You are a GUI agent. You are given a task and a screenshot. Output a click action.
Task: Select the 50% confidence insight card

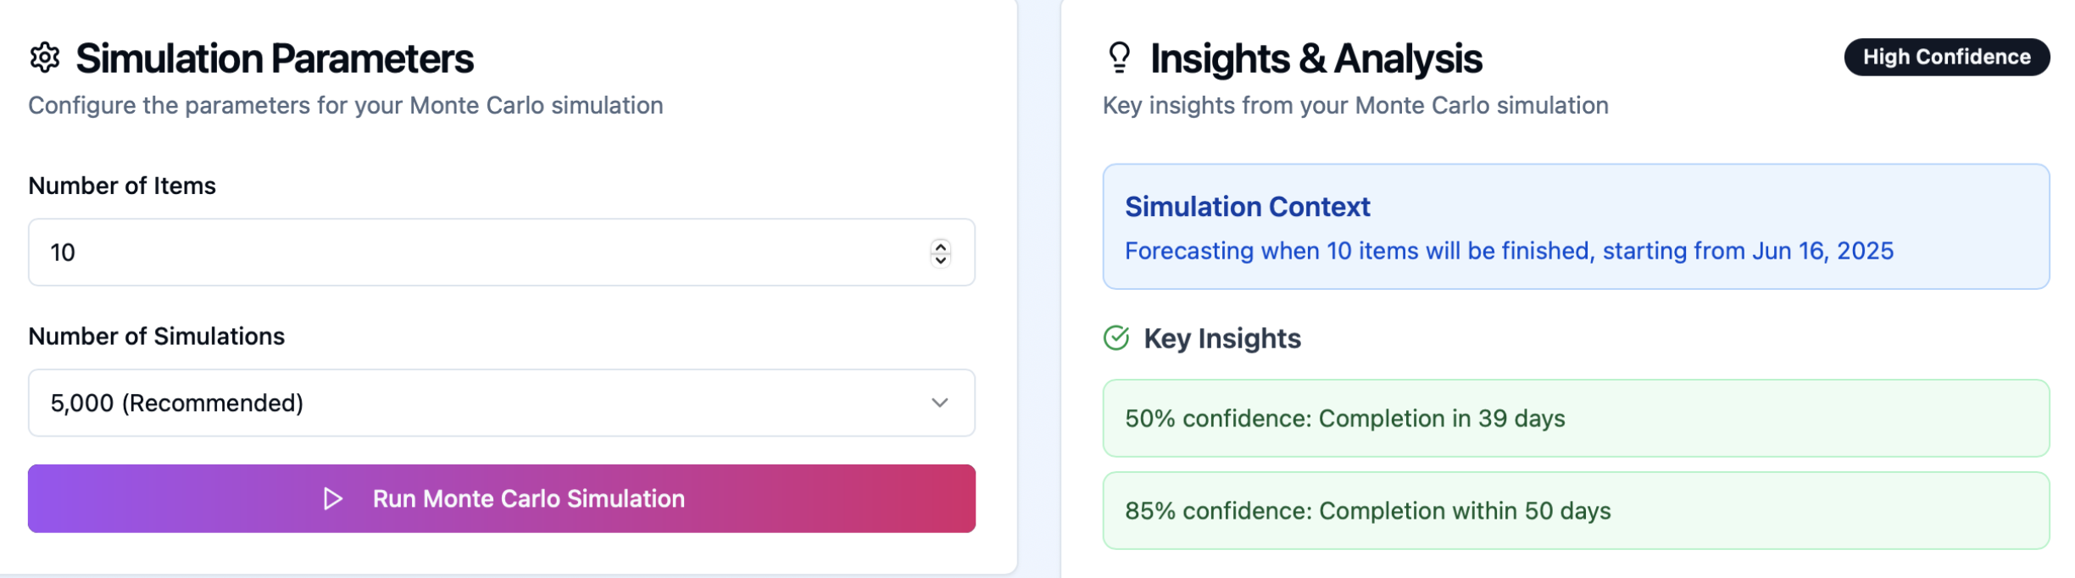[x=1575, y=419]
